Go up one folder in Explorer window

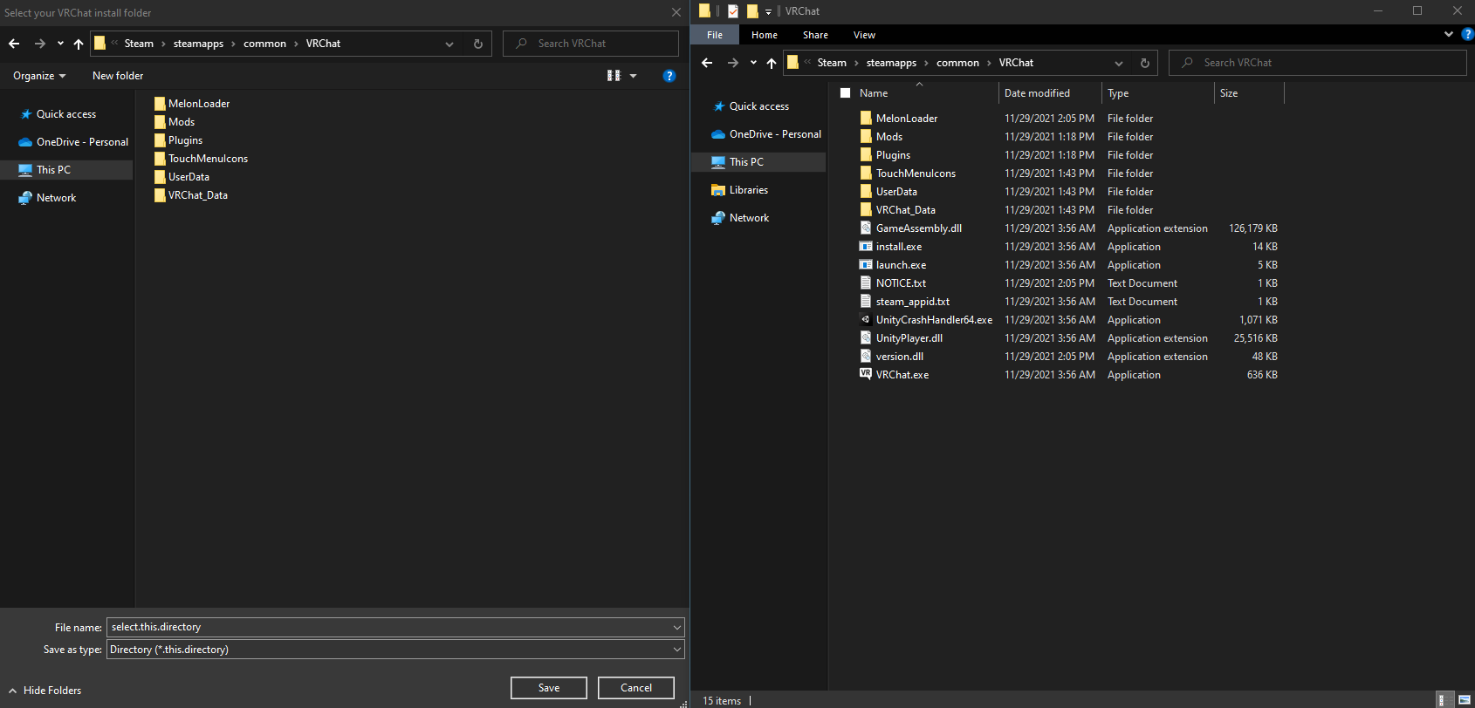(x=772, y=63)
